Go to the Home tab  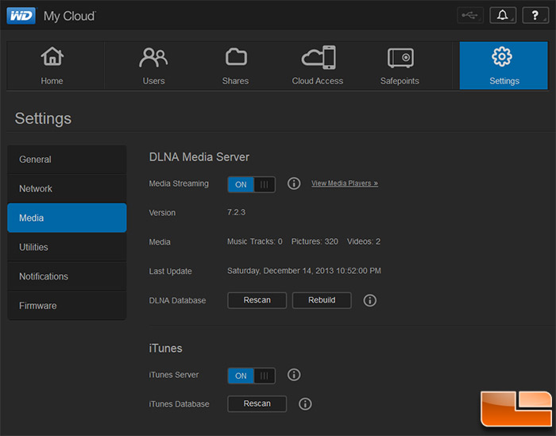[52, 66]
